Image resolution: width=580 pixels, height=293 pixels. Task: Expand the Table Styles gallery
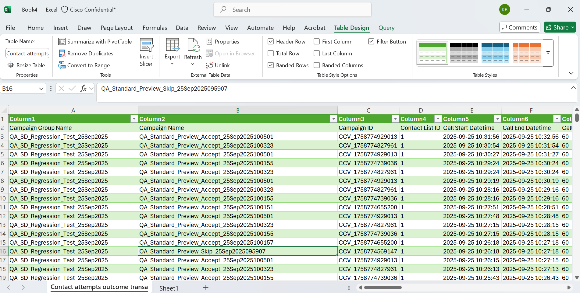pyautogui.click(x=548, y=53)
